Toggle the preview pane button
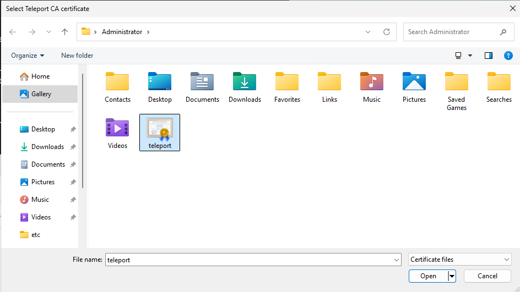The width and height of the screenshot is (520, 292). point(488,56)
